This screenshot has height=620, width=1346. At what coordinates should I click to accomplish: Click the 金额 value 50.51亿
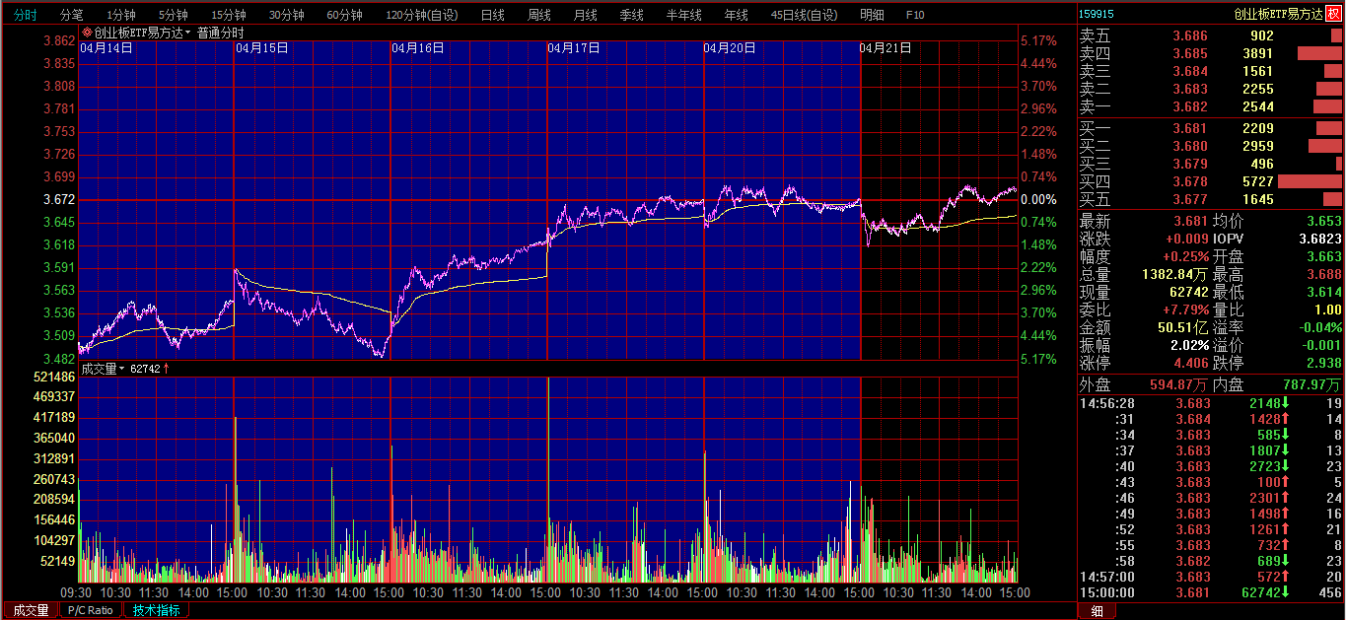(1183, 327)
